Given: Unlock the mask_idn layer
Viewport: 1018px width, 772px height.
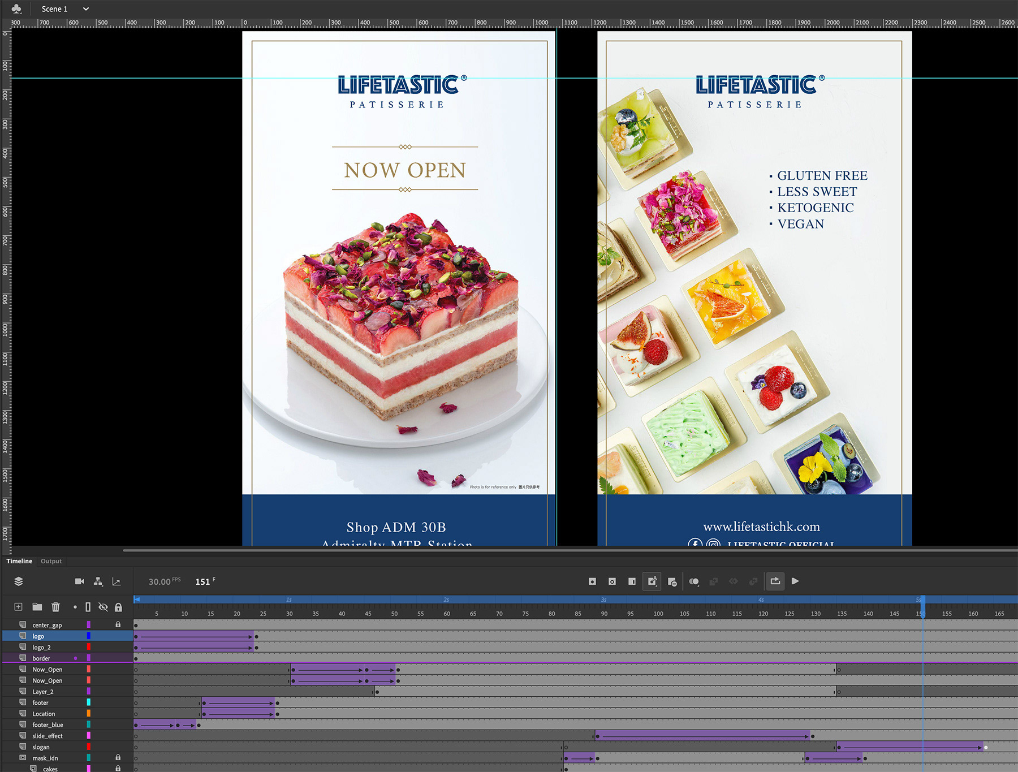Looking at the screenshot, I should pyautogui.click(x=118, y=758).
